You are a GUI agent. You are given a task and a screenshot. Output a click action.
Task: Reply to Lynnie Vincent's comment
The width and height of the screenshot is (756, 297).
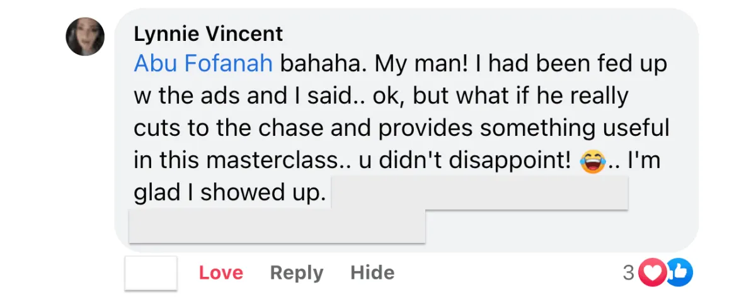coord(297,272)
